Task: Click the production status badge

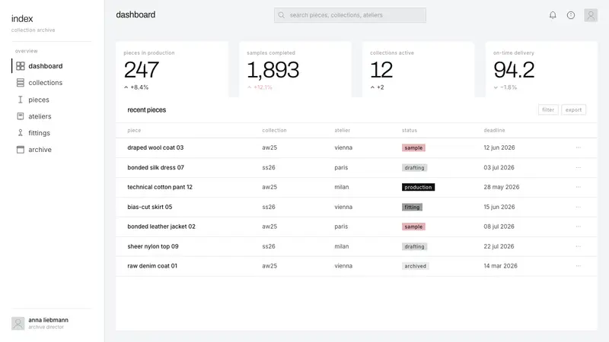Action: 418,187
